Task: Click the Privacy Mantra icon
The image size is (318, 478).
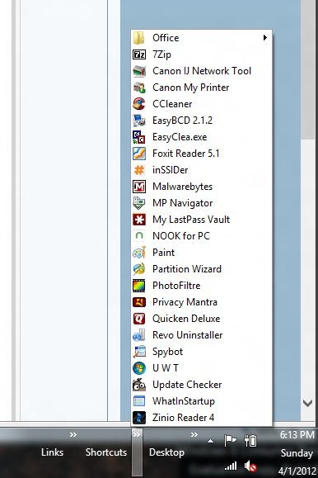Action: (139, 302)
